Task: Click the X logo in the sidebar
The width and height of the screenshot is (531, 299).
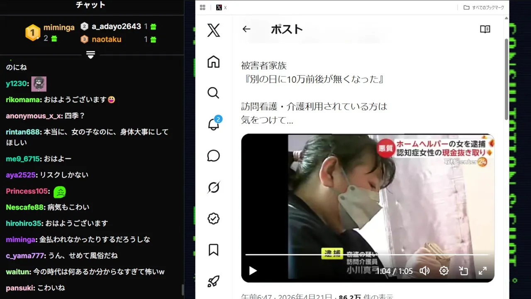Action: (x=214, y=30)
